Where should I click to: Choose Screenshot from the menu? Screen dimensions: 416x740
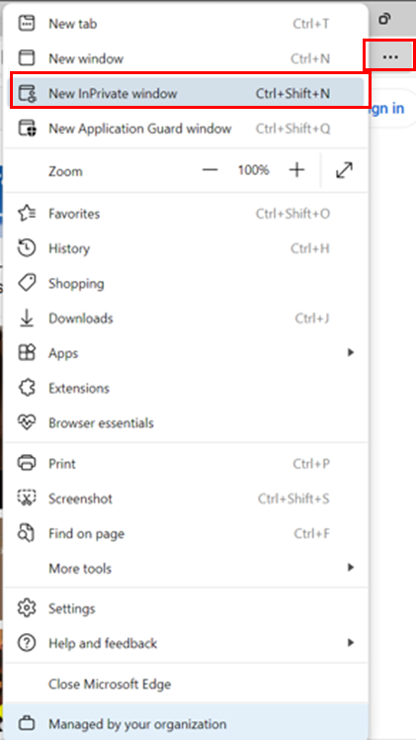click(186, 499)
